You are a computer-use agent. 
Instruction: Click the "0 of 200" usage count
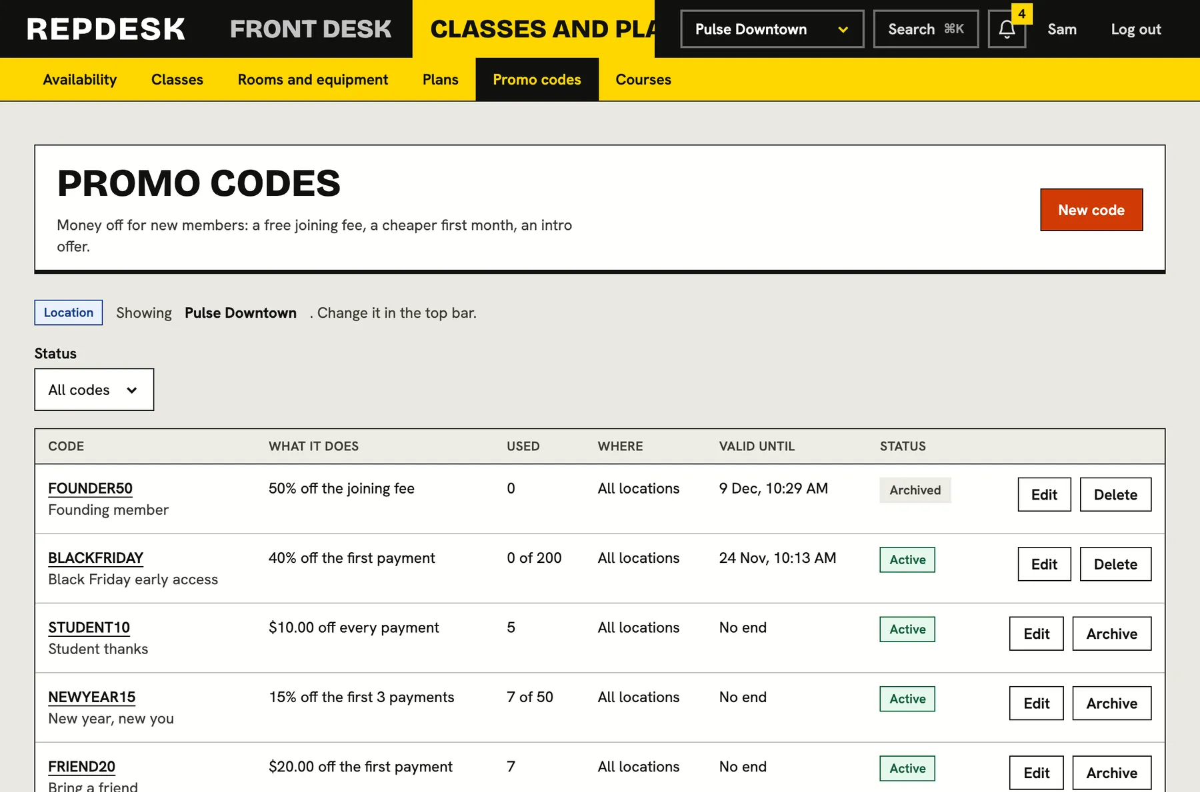[x=534, y=558]
